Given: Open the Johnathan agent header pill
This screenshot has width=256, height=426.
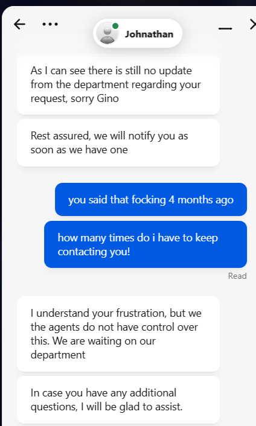Looking at the screenshot, I should tap(138, 33).
